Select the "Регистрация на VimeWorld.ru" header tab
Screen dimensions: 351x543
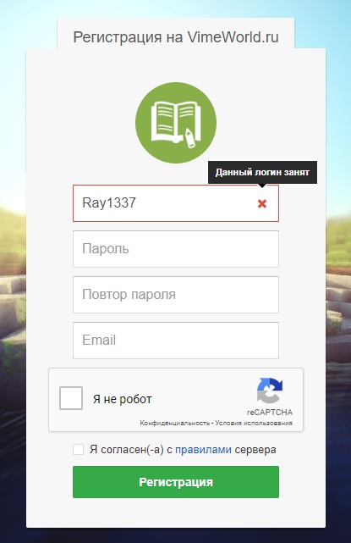[176, 37]
